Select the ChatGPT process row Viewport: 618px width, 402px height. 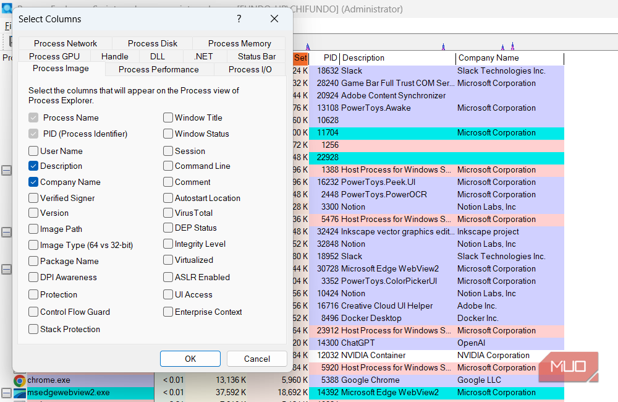(x=437, y=343)
